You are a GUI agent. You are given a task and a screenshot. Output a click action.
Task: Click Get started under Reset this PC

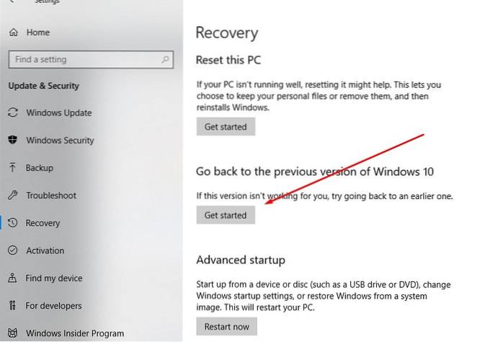pos(226,127)
